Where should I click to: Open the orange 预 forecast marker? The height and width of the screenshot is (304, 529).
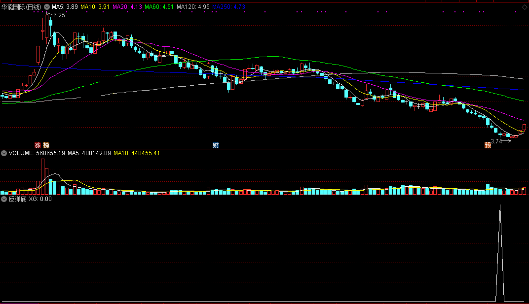(488, 145)
